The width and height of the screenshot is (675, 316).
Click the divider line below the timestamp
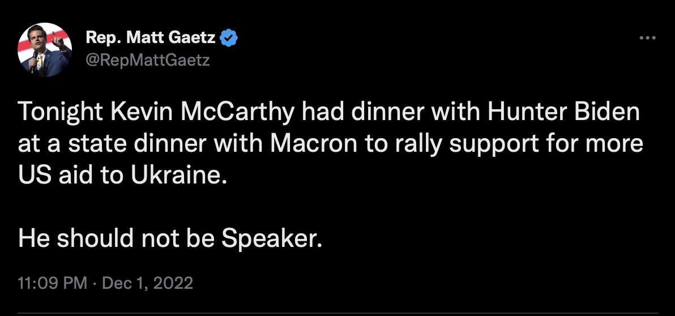[x=338, y=313]
